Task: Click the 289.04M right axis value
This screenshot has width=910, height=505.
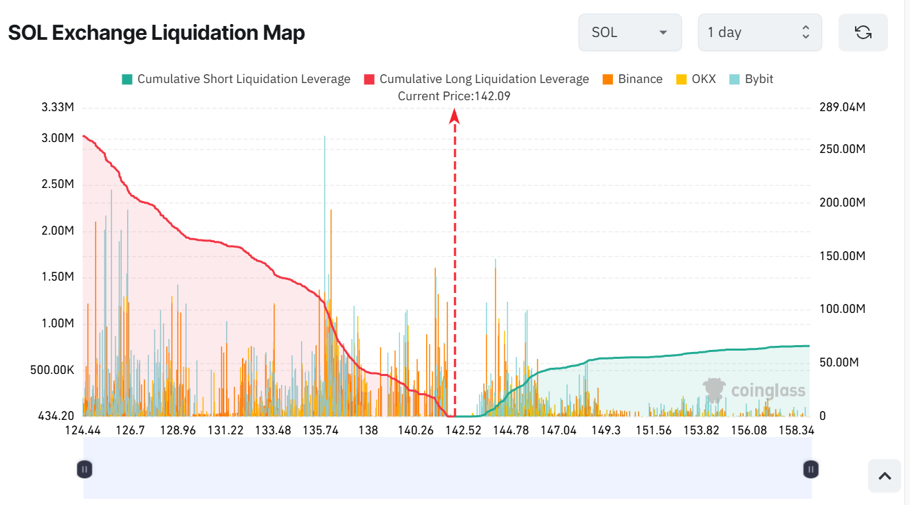Action: point(842,107)
